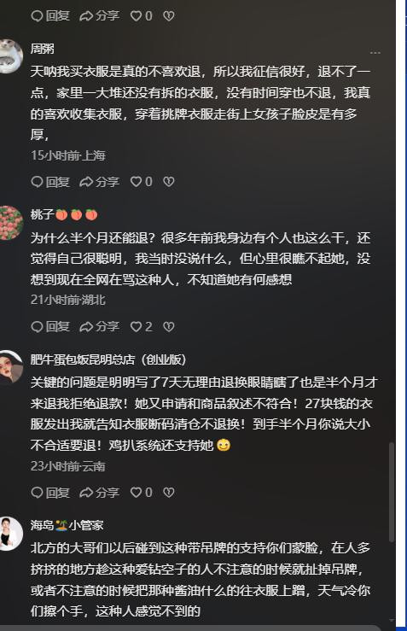
Task: Reply to the 肥牛蛋包饭昆明总店 comment
Action: (50, 493)
